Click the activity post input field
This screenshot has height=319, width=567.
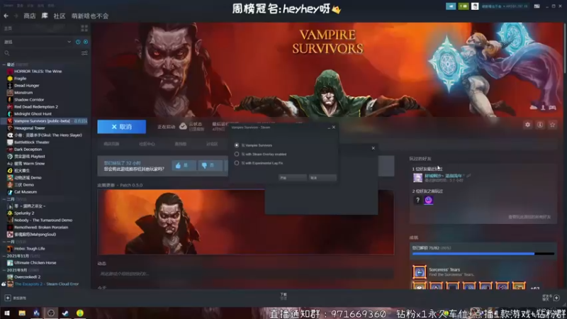(245, 274)
